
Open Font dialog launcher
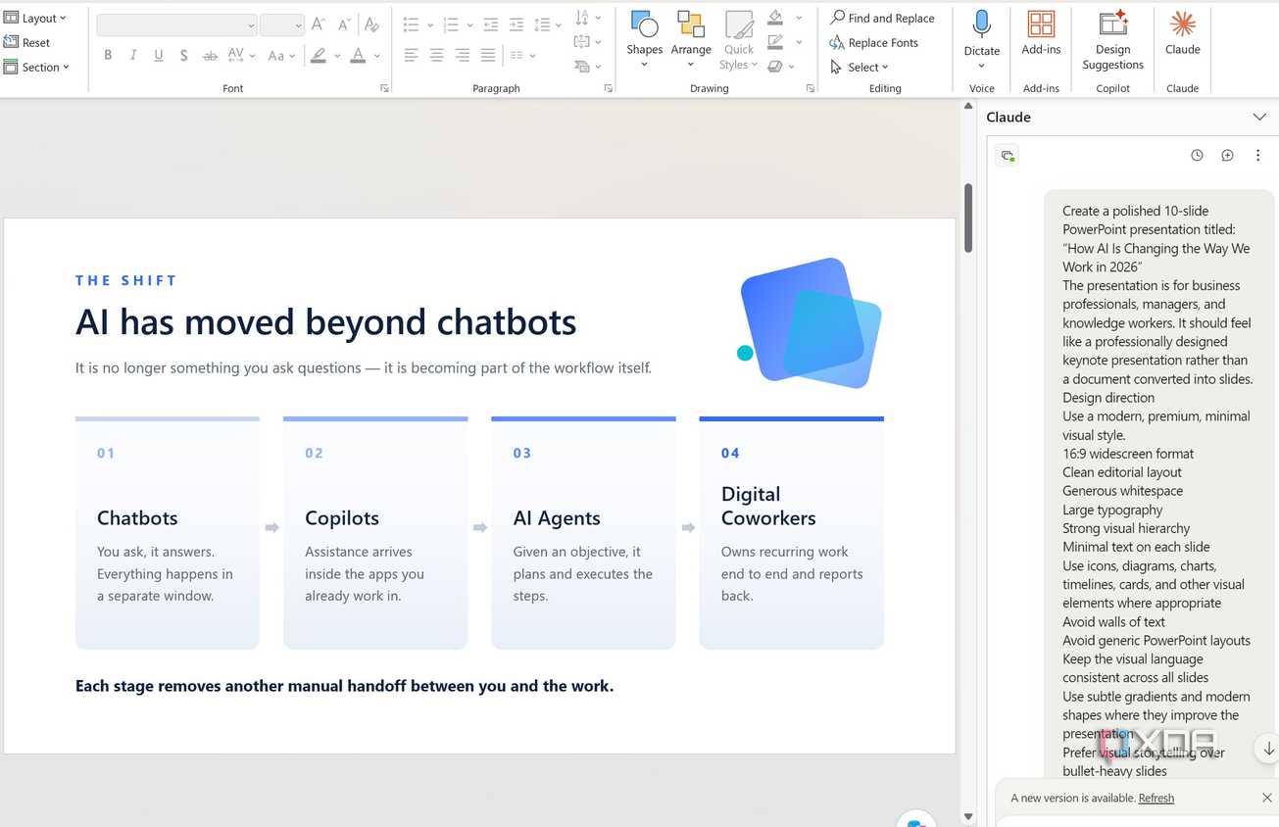coord(384,88)
